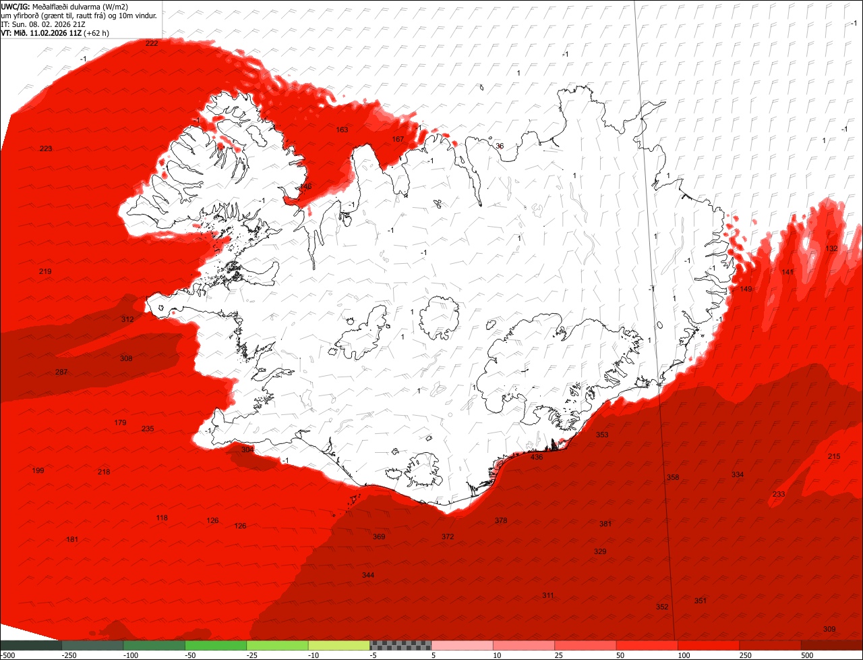This screenshot has height=660, width=863.
Task: Click the flux value 167 on the map
Action: point(398,139)
